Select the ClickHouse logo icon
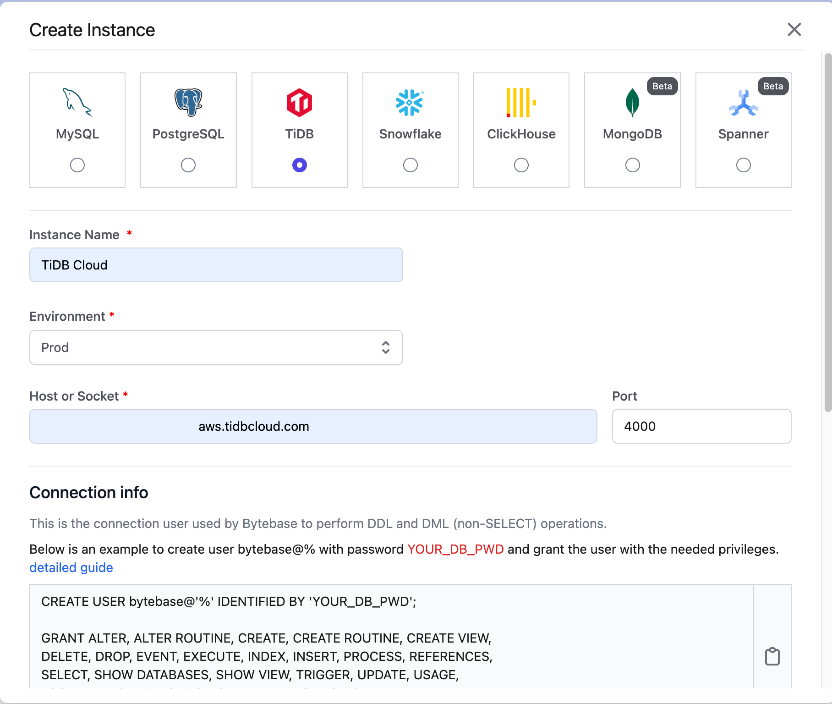Screen dimensions: 832x704 coord(521,103)
